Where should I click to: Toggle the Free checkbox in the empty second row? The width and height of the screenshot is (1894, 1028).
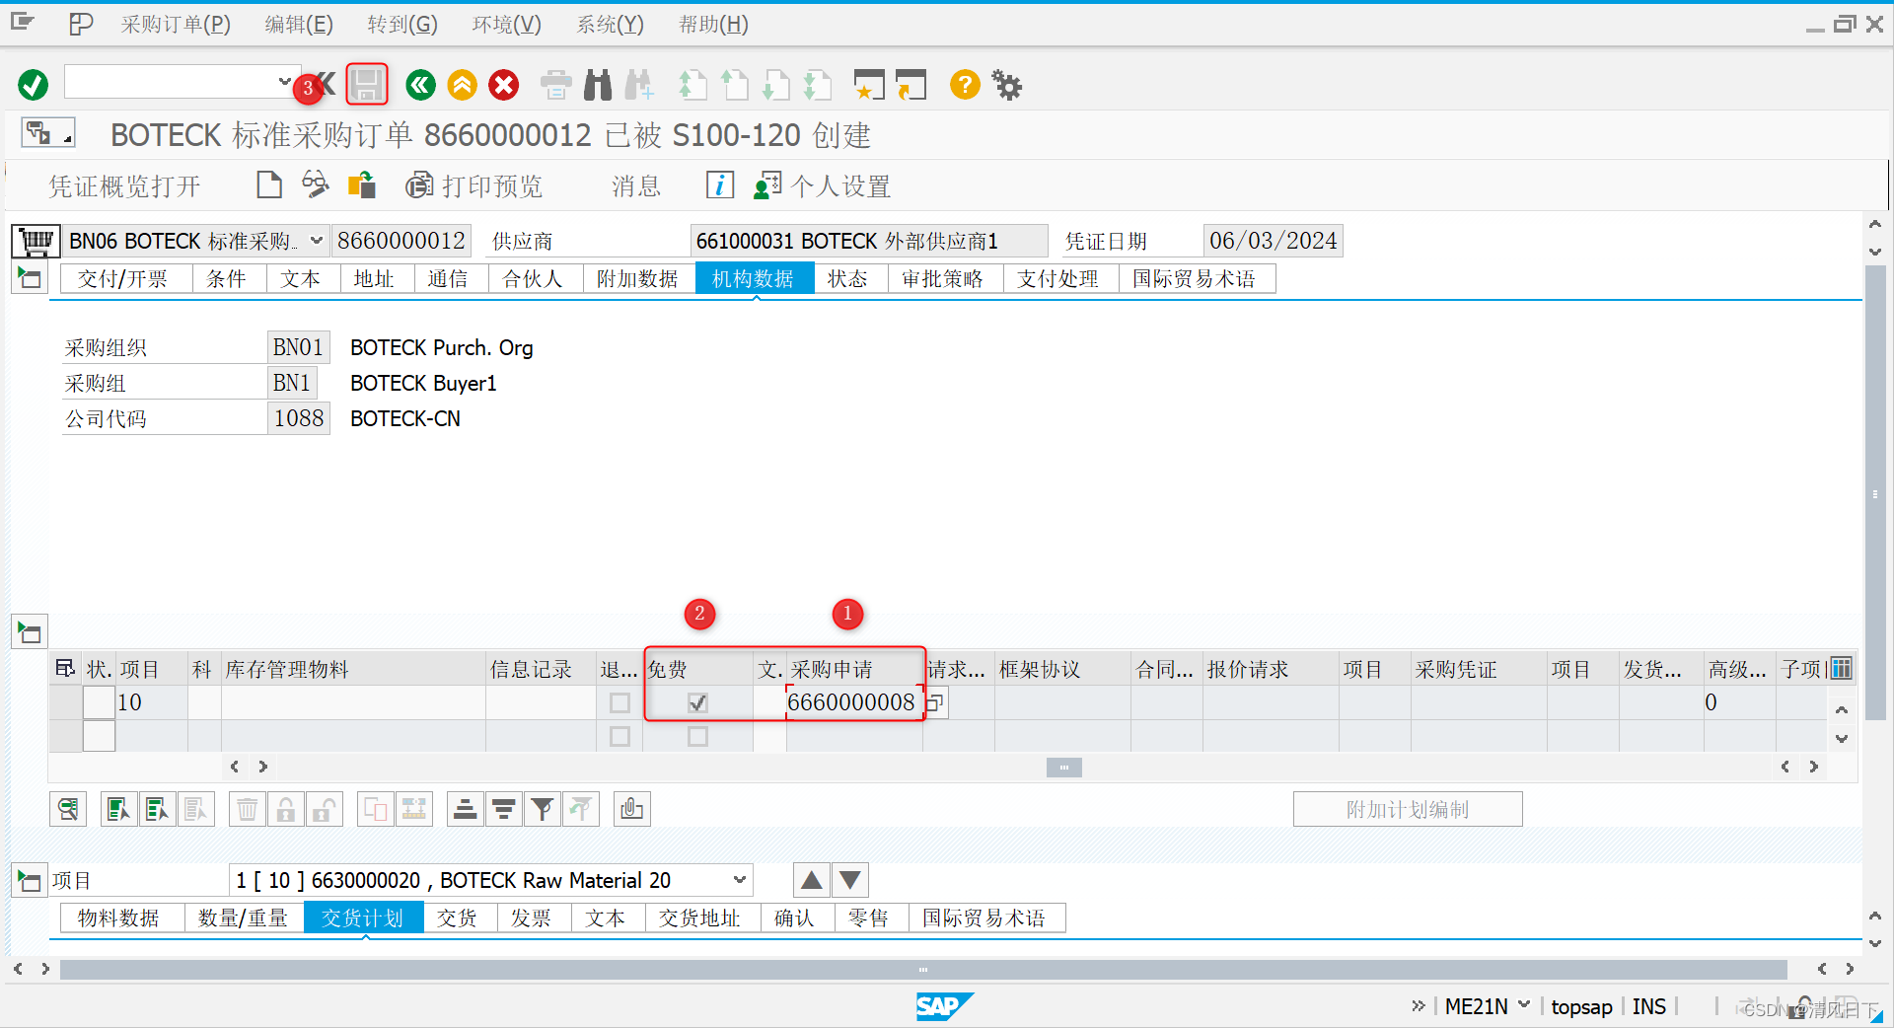pyautogui.click(x=697, y=736)
